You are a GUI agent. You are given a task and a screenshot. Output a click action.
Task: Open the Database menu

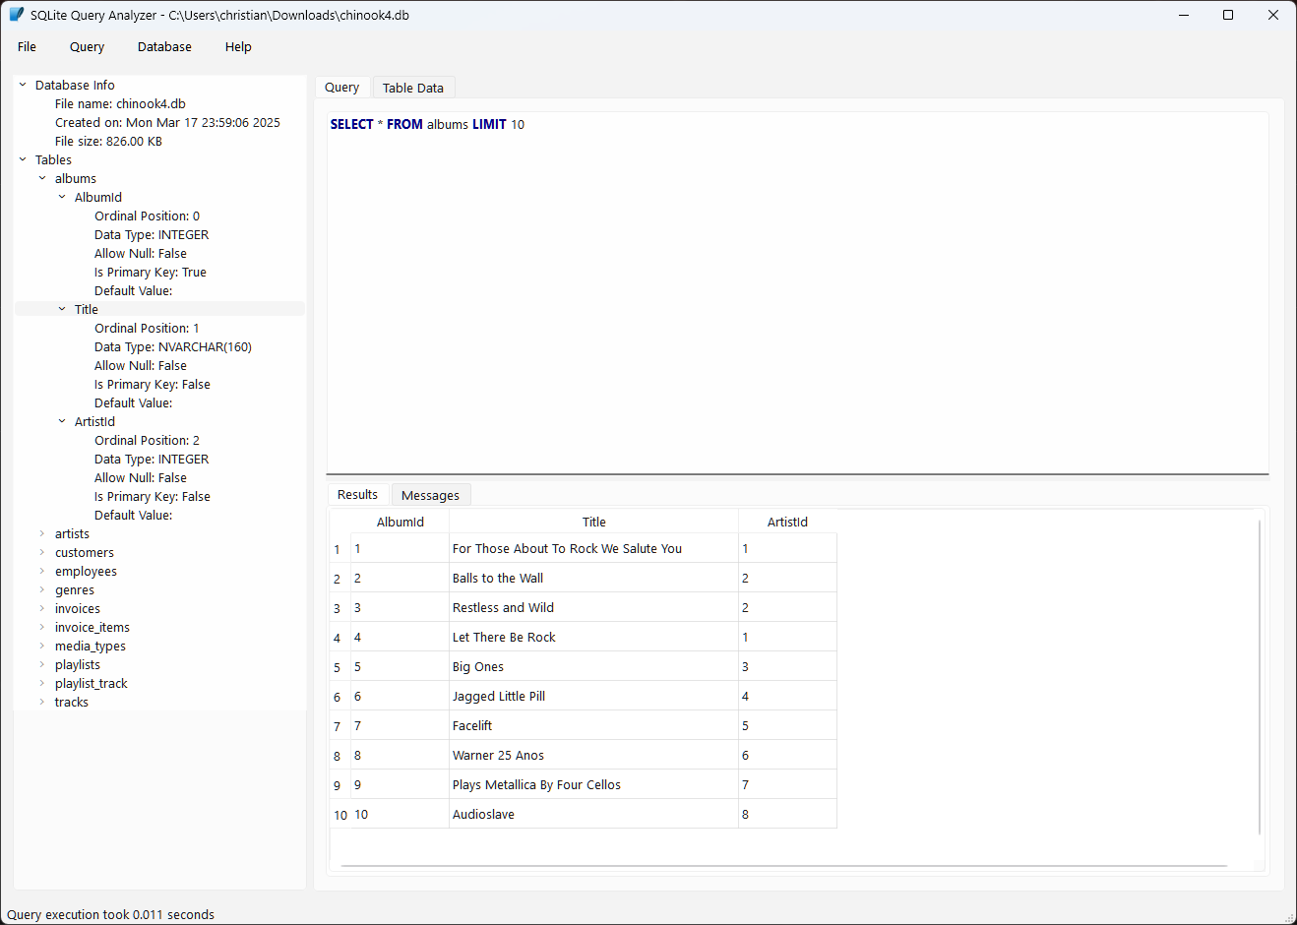[x=163, y=46]
